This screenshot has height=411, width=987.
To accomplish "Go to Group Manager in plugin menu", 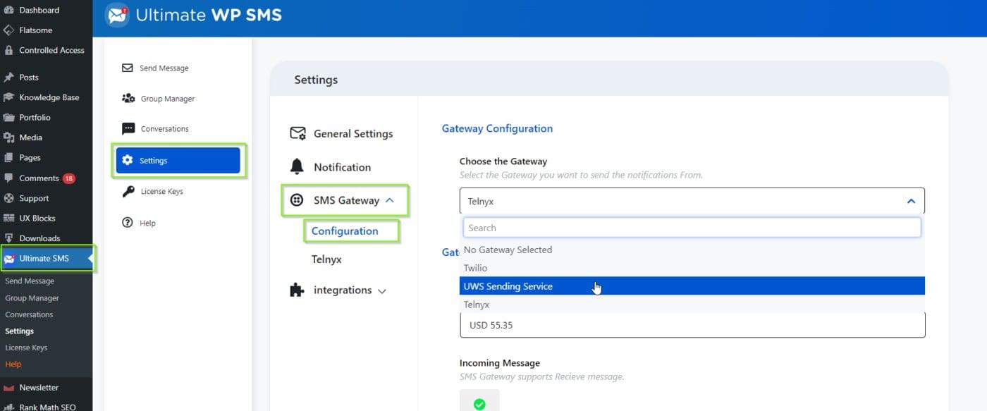I will (x=168, y=99).
